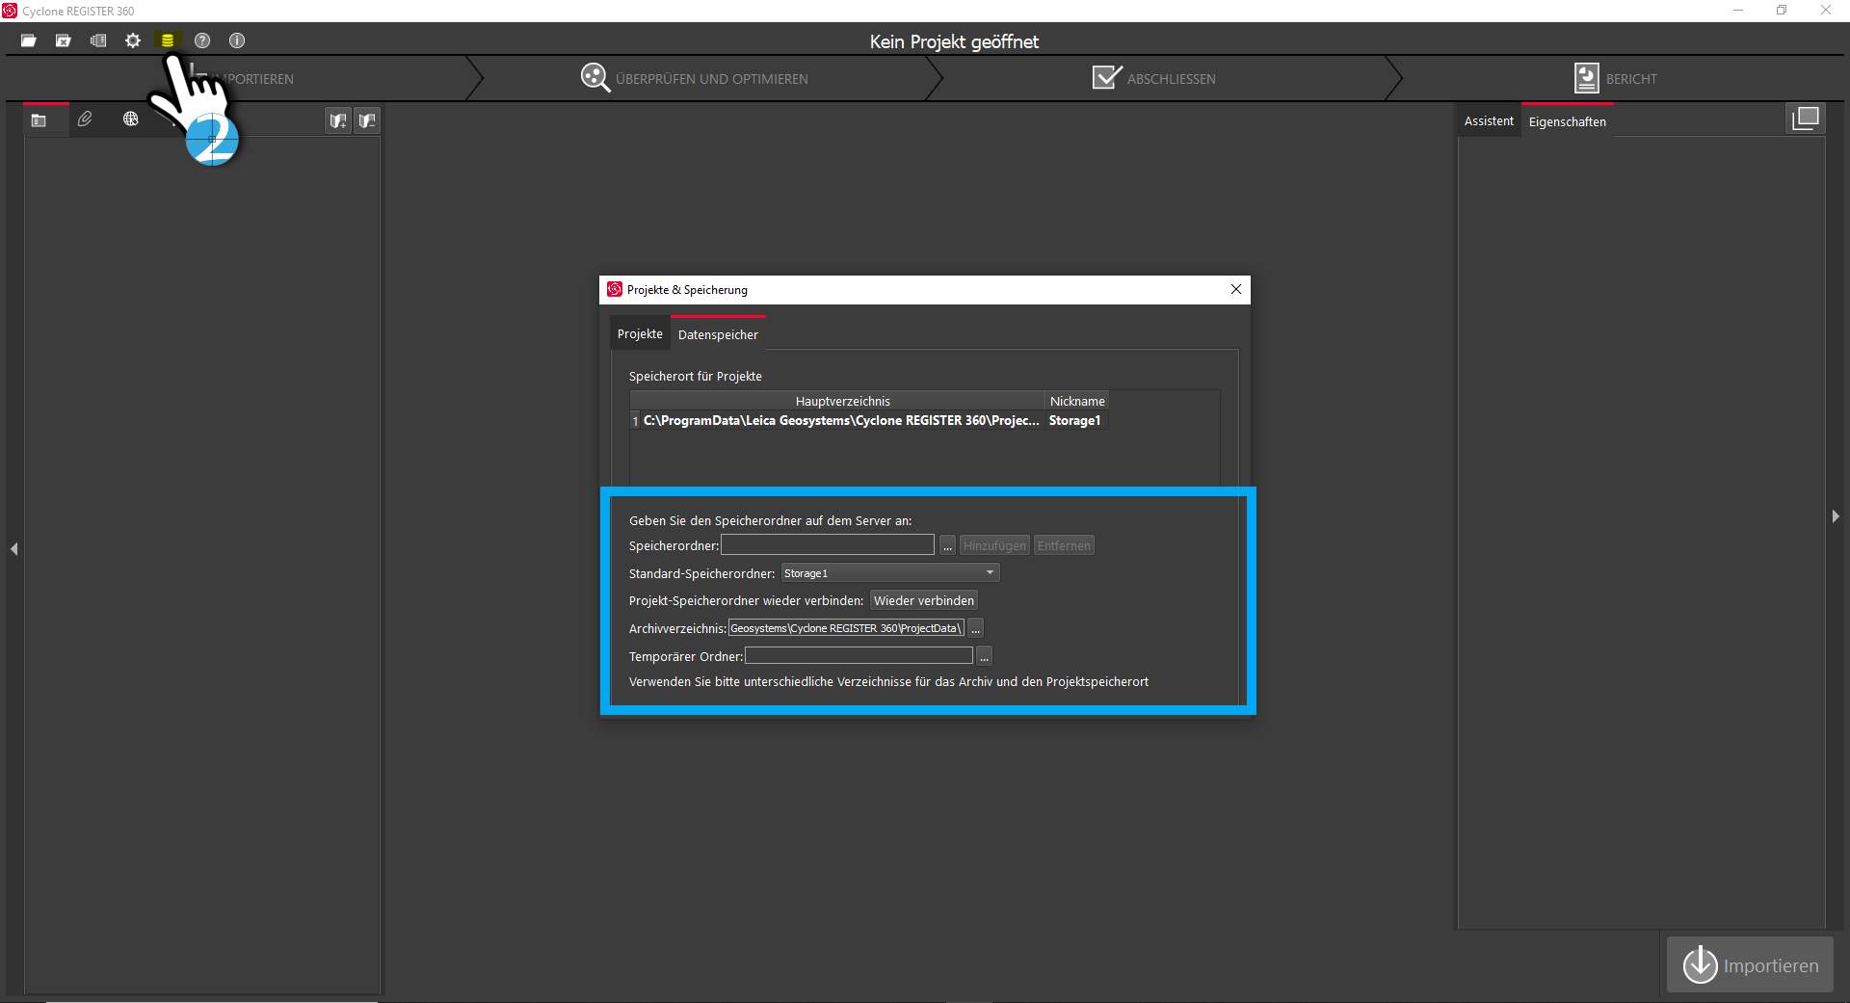Collapse right panel with the arrow
Screen dimensions: 1850x1003
pyautogui.click(x=1836, y=517)
